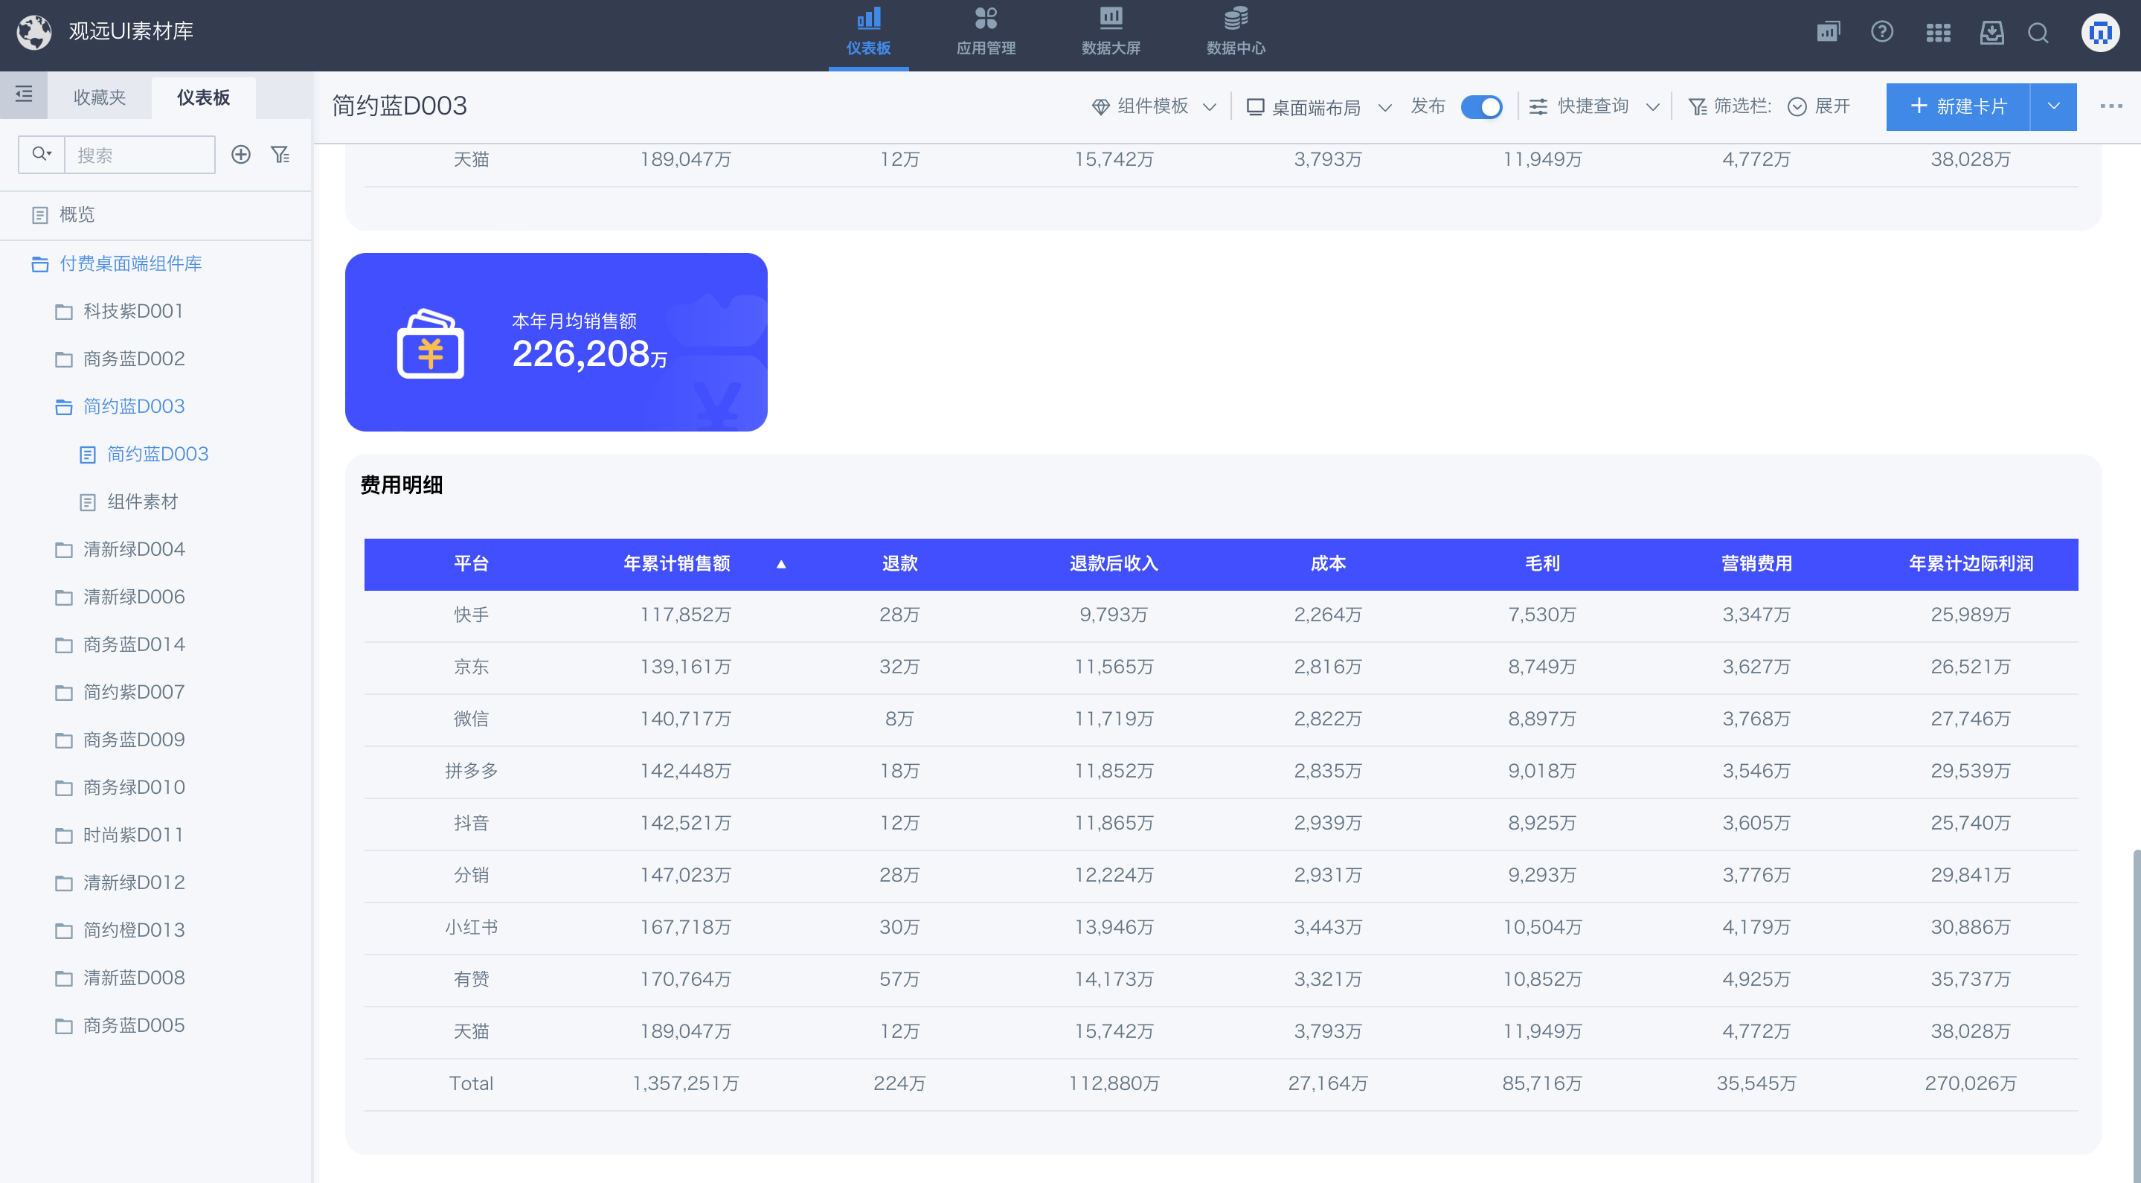Collapse the sidebar with the menu-fold icon
This screenshot has width=2141, height=1183.
click(23, 94)
